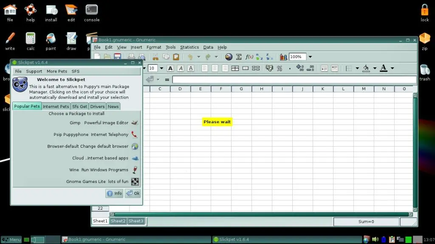Copy selection in Gnumeric toolbar
Image resolution: width=435 pixels, height=244 pixels.
(x=166, y=57)
